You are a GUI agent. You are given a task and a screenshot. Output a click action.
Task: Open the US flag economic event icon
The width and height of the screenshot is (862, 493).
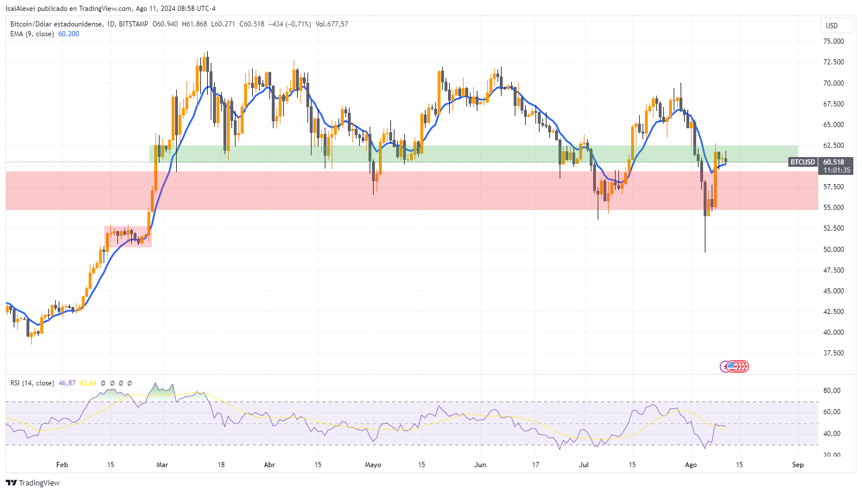[732, 366]
